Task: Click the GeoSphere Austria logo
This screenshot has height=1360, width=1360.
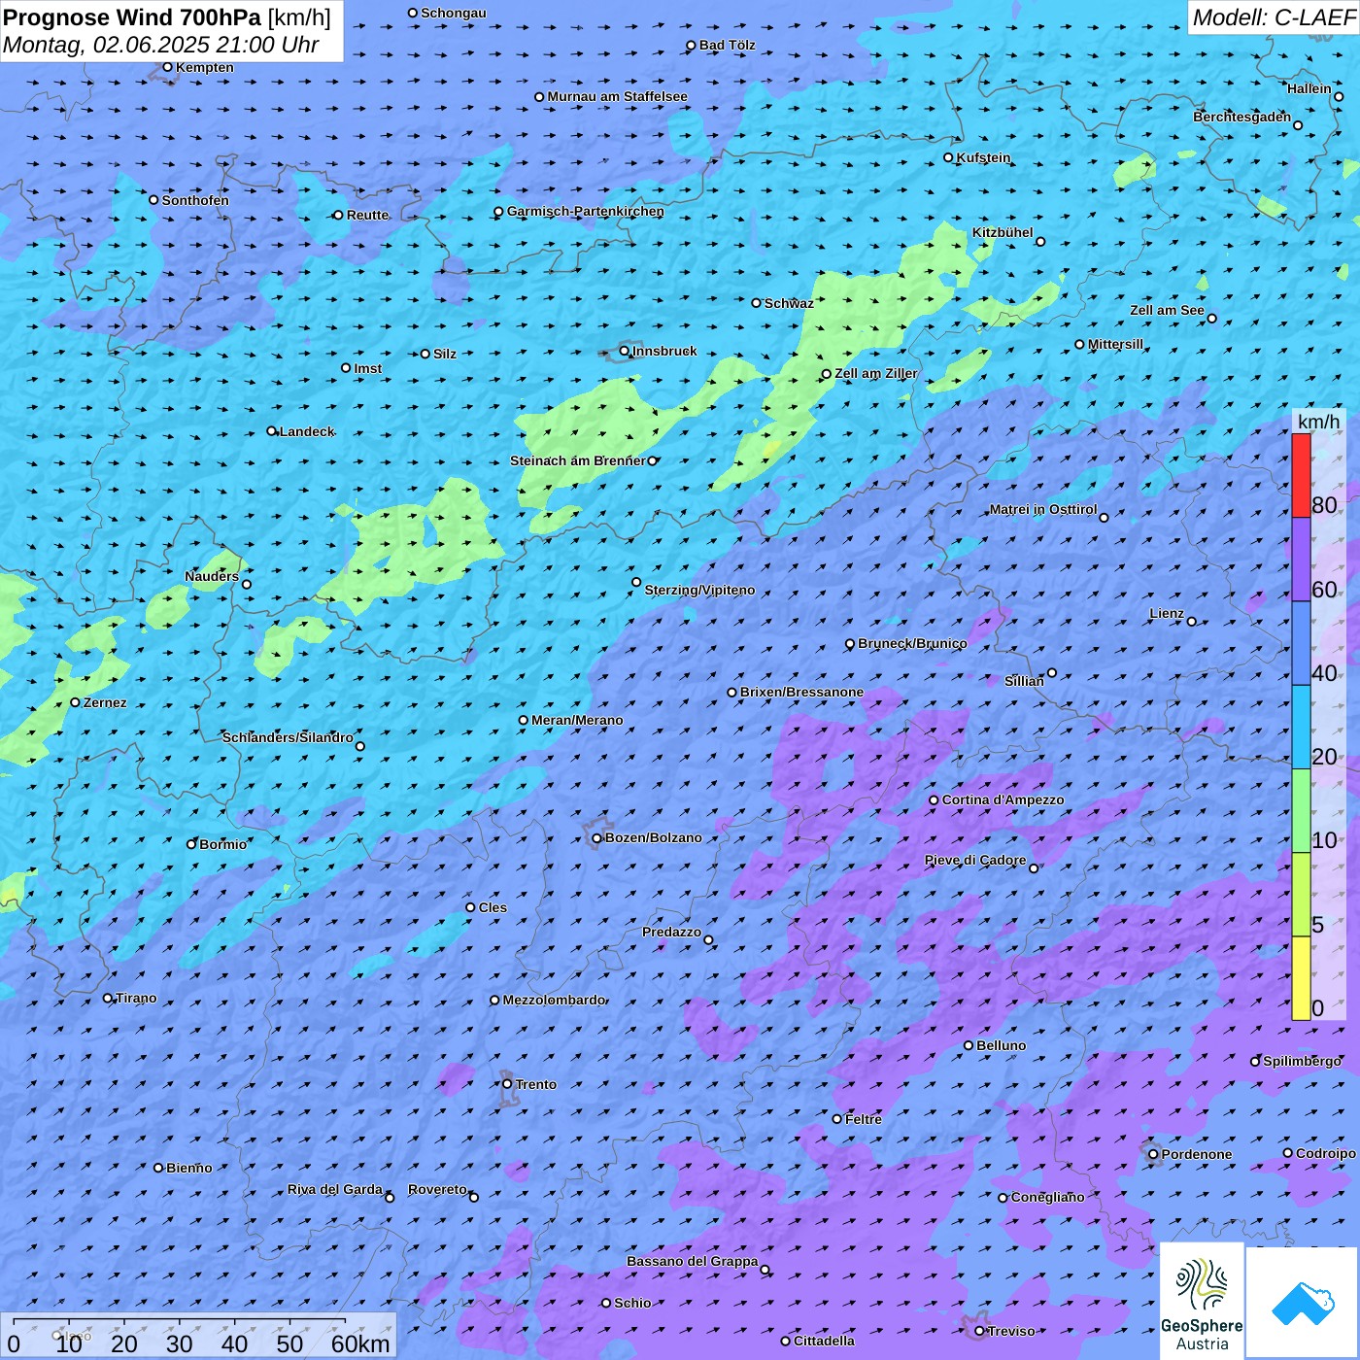Action: click(x=1202, y=1301)
